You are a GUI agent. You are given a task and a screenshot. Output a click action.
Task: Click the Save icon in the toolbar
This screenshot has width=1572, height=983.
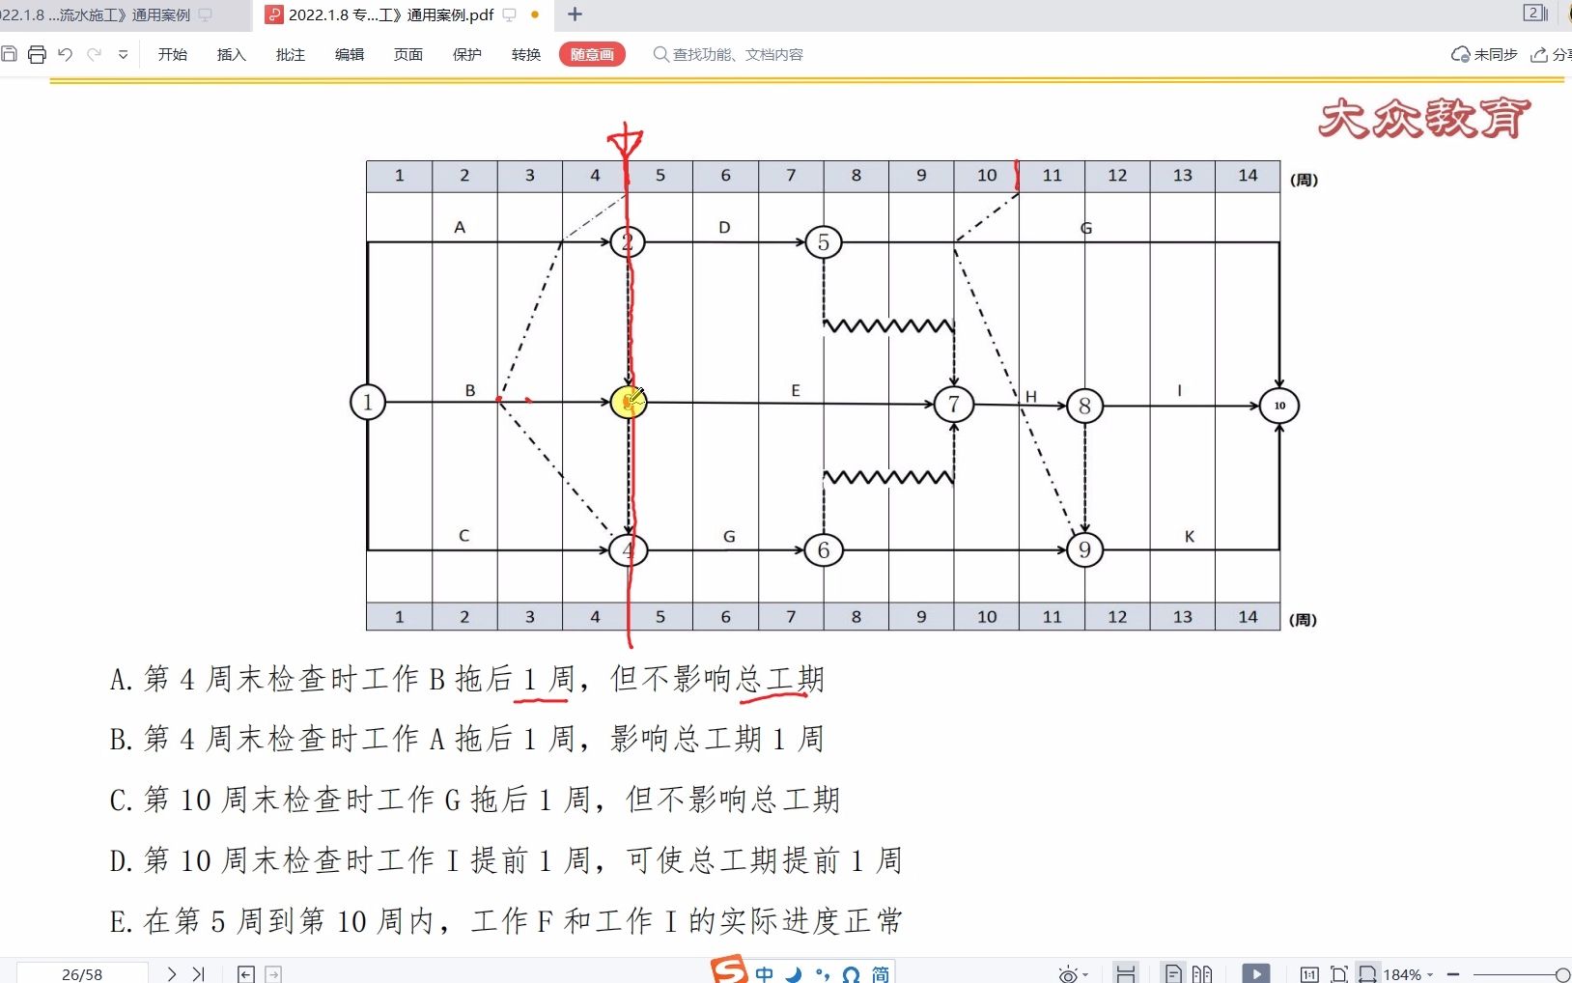pos(8,54)
